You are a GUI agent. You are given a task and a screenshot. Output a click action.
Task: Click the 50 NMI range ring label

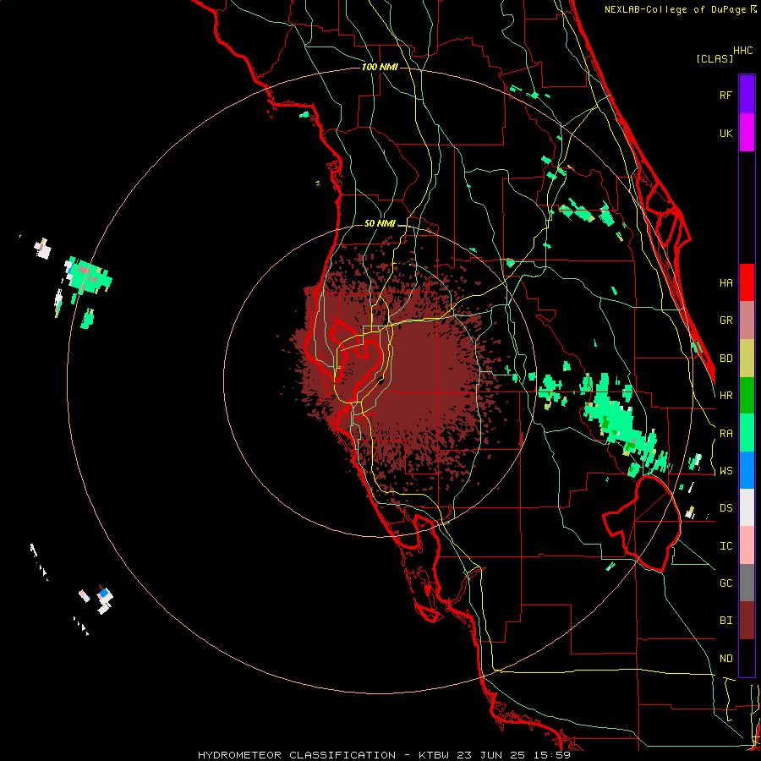pos(380,224)
